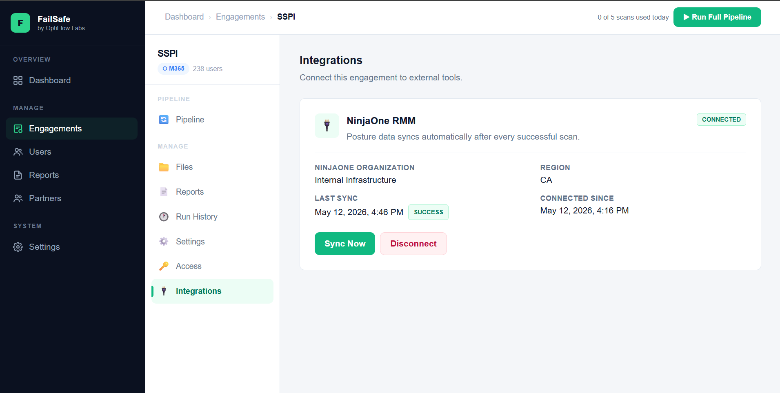Open system Settings in dark sidebar
This screenshot has height=393, width=780.
[x=72, y=247]
